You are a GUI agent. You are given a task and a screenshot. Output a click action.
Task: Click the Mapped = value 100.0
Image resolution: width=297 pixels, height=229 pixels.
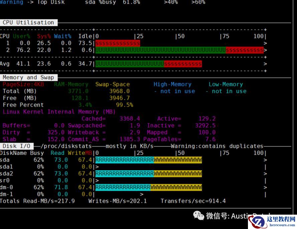207,133
